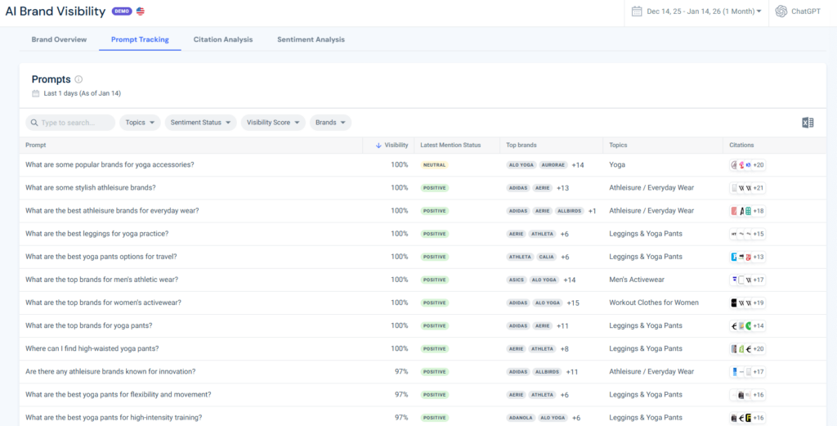Click the ChatGPT logo icon

(x=781, y=11)
